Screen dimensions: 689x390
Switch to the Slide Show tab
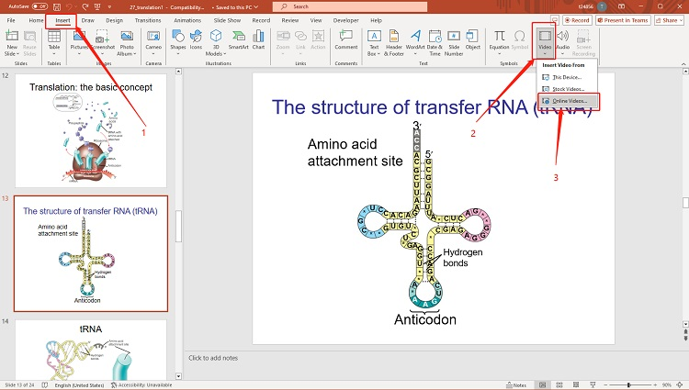[227, 20]
